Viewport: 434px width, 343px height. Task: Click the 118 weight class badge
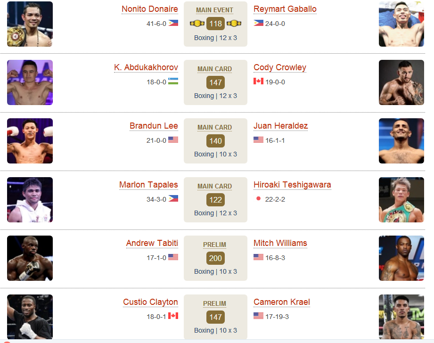coord(215,24)
